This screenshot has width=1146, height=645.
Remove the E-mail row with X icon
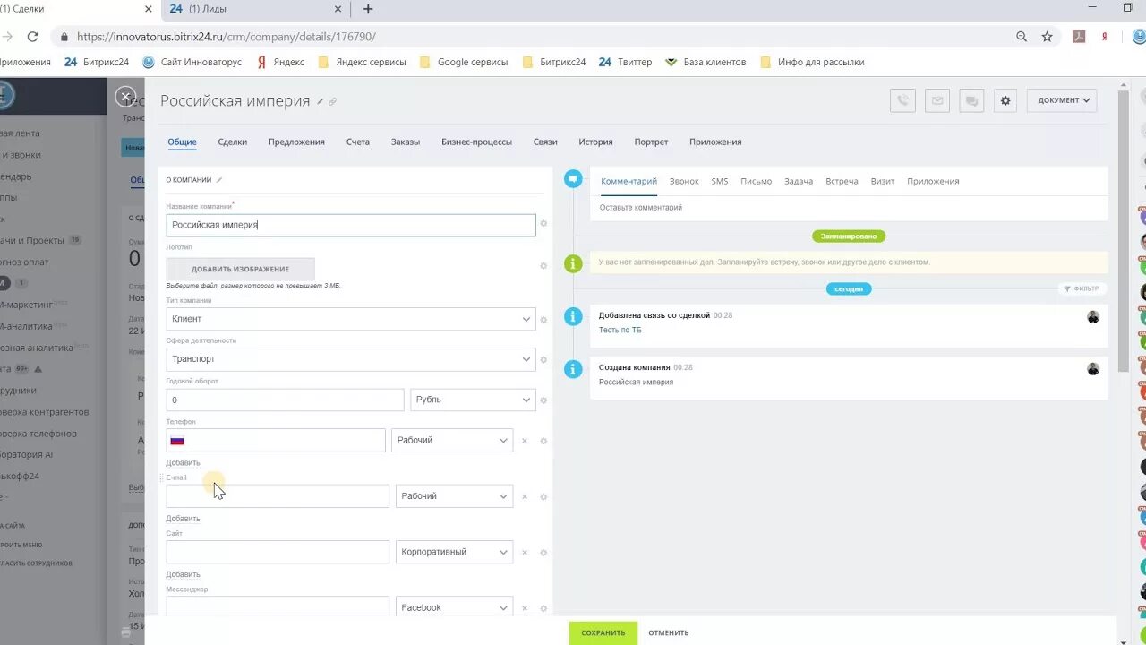(525, 496)
